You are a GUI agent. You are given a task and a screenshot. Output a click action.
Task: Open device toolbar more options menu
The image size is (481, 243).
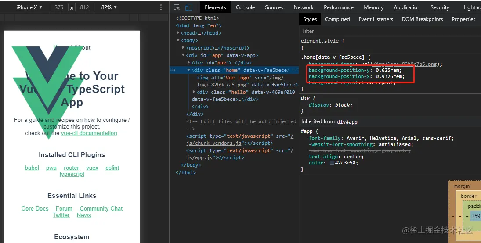(161, 7)
